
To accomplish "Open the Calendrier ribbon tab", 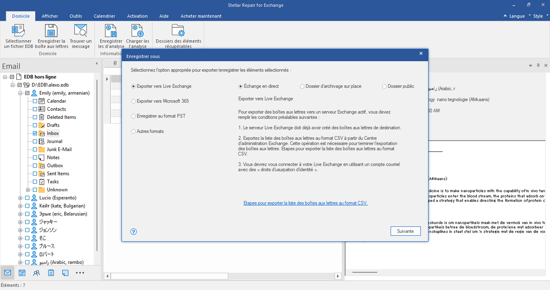I will tap(105, 16).
